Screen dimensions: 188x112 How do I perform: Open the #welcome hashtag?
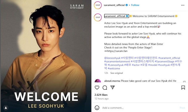(x=114, y=68)
